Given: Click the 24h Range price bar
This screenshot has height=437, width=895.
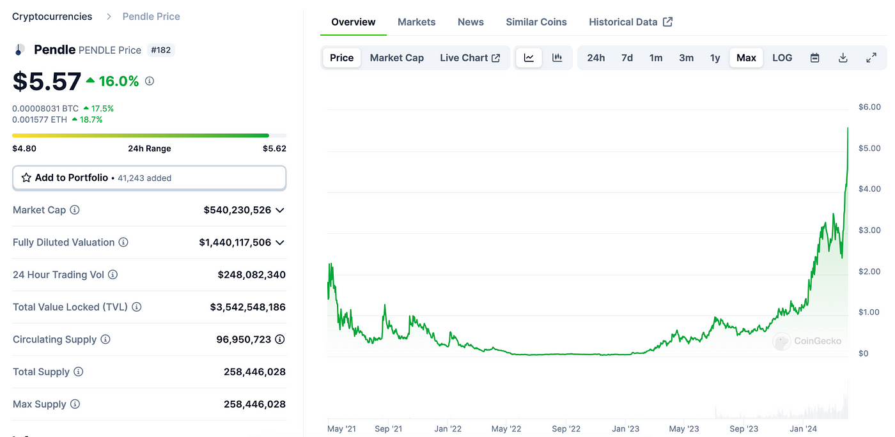Looking at the screenshot, I should (149, 135).
